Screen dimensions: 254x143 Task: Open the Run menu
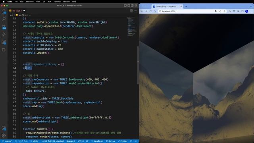49,2
